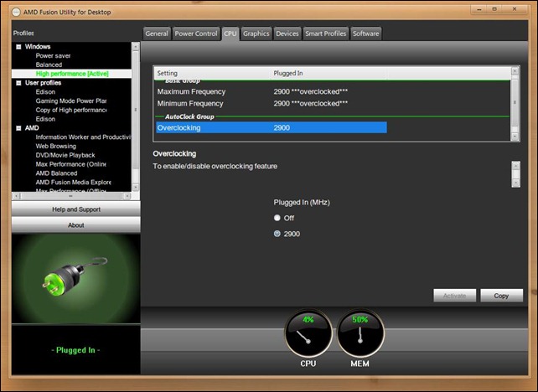Image resolution: width=538 pixels, height=392 pixels.
Task: Click the MEM usage gauge
Action: 360,333
